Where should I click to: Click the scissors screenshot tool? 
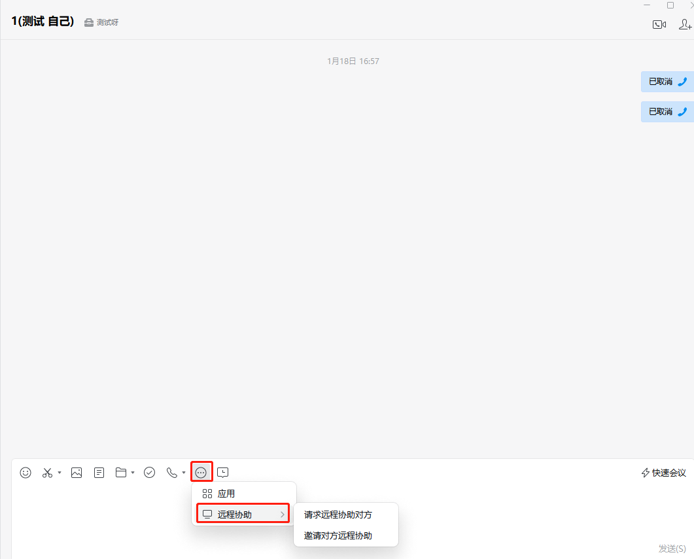coord(47,472)
